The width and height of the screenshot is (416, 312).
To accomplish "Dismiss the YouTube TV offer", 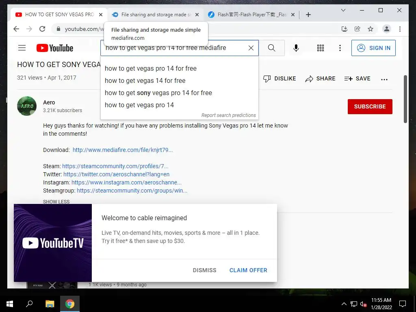I will click(x=205, y=270).
